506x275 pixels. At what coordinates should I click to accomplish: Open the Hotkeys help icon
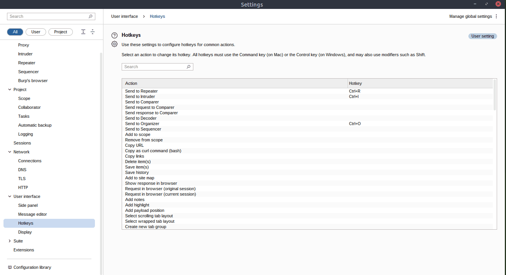pyautogui.click(x=114, y=35)
